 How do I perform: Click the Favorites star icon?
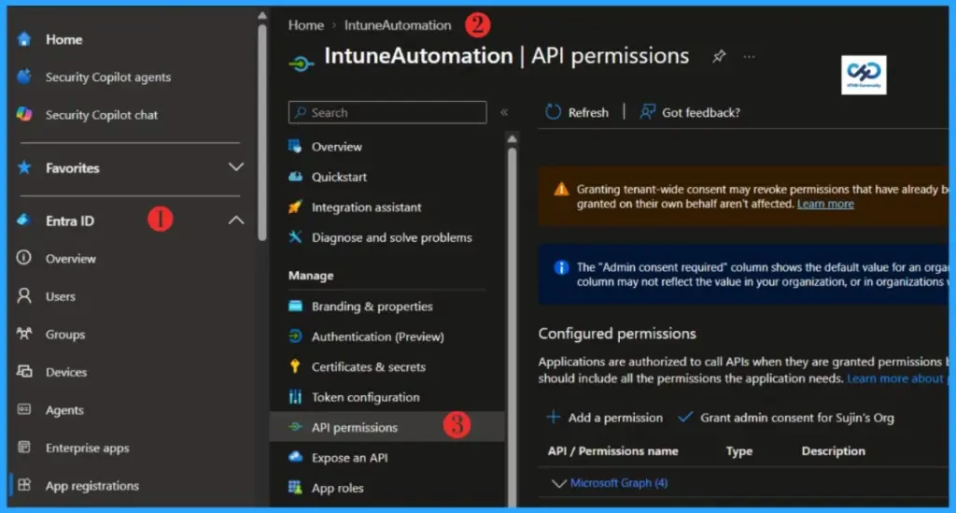[23, 168]
